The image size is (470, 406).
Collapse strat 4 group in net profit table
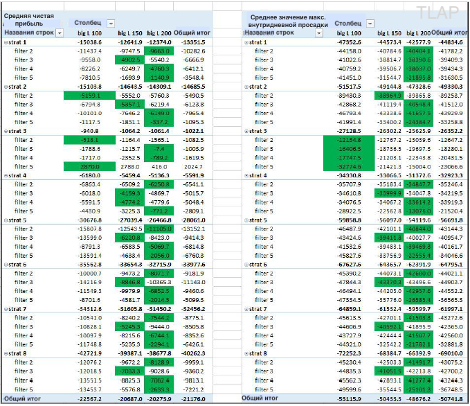click(x=6, y=176)
